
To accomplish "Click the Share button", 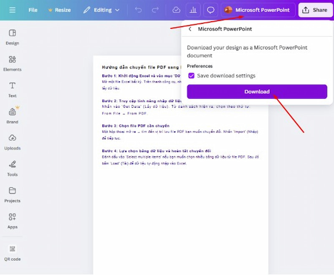I will (316, 10).
